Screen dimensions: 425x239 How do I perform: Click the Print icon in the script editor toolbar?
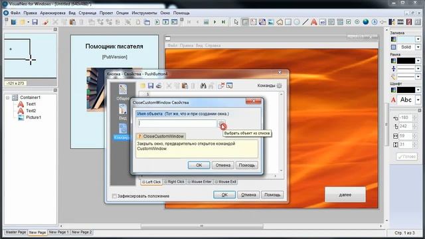tap(159, 86)
